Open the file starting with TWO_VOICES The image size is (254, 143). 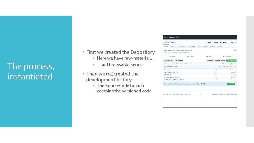click(175, 80)
